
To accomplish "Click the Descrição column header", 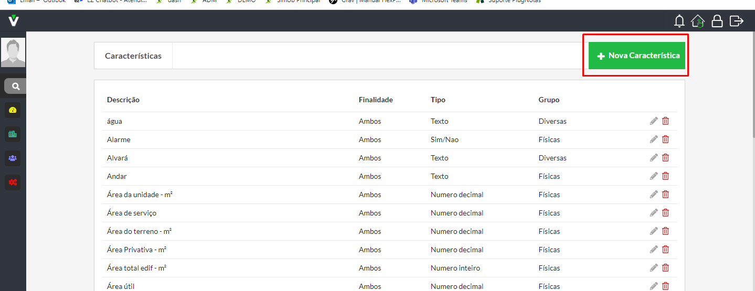I will (x=123, y=100).
